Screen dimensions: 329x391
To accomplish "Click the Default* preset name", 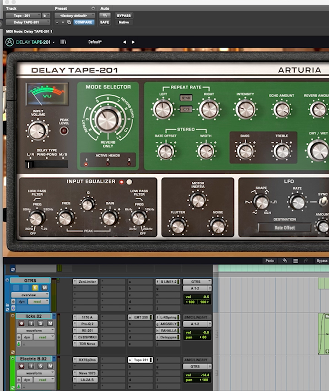I will point(95,42).
